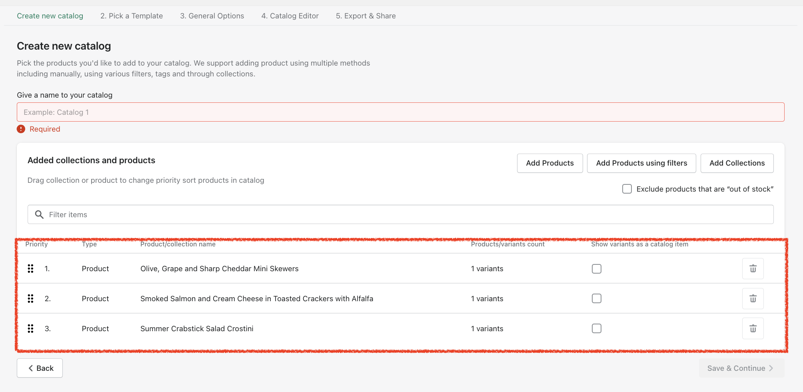Delete the Olive, Grape and Cheddar Skewers row
The height and width of the screenshot is (392, 803).
click(753, 269)
